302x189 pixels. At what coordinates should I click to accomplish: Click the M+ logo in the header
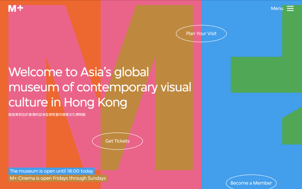pyautogui.click(x=15, y=8)
